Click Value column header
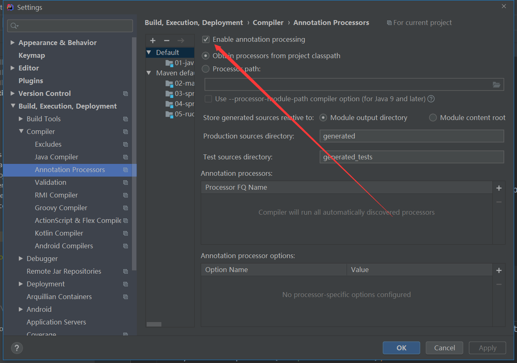 coord(419,270)
